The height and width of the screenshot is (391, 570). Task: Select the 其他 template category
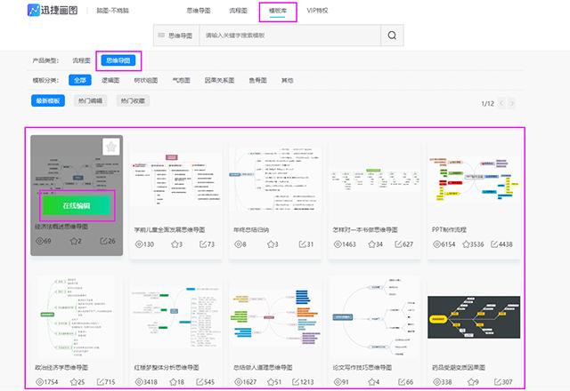point(287,80)
